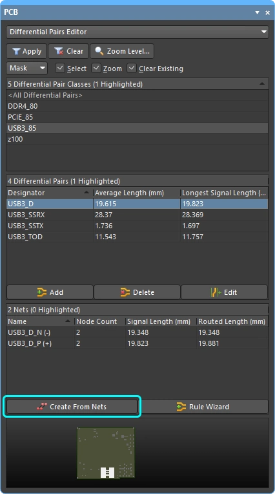Add a new differential pair
The image size is (275, 494).
click(x=50, y=292)
